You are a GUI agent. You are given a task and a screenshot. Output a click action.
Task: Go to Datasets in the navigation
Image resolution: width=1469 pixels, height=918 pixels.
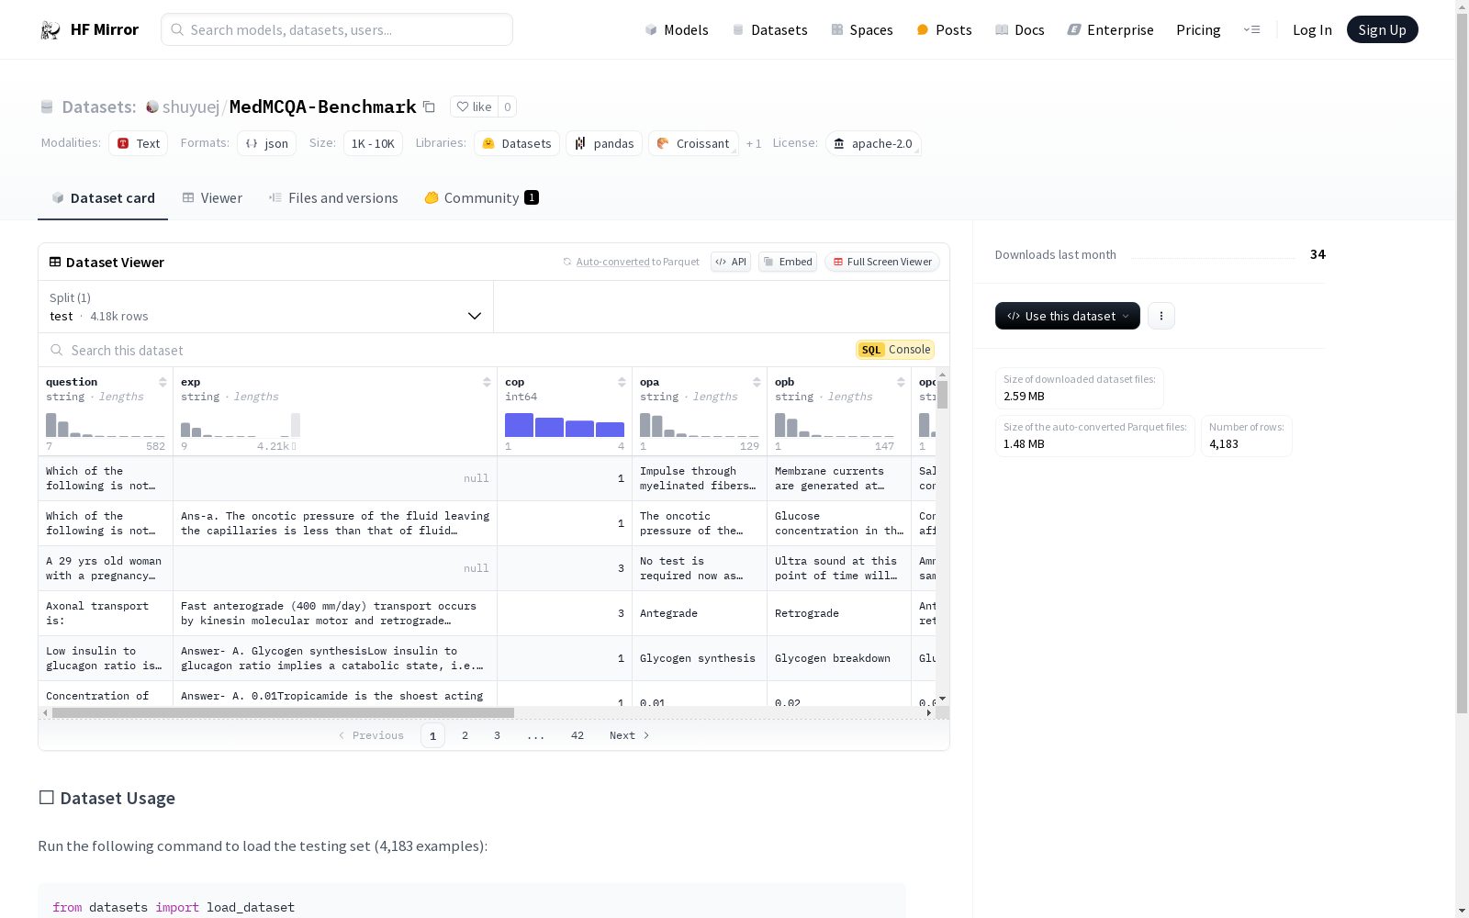coord(769,30)
